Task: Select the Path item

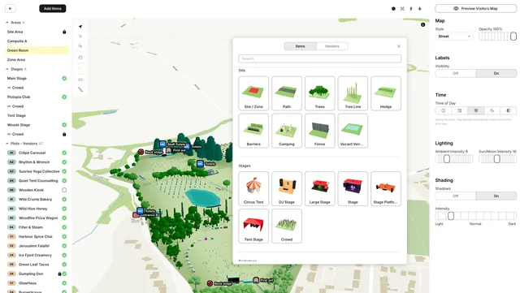Action: pyautogui.click(x=287, y=93)
